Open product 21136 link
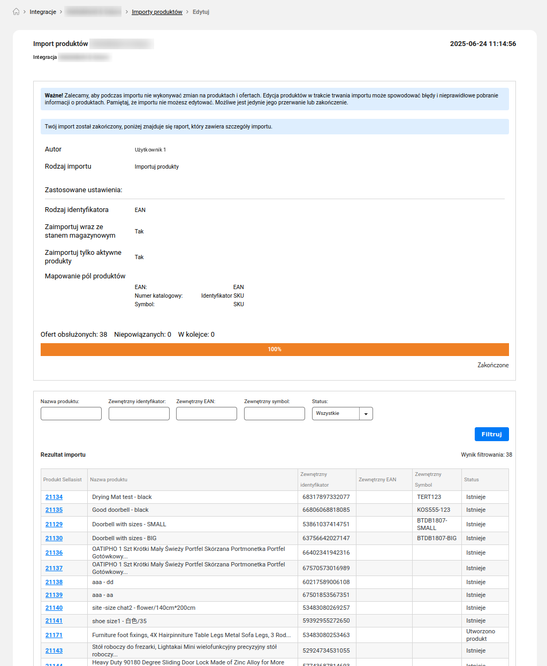547x666 pixels. coord(54,553)
